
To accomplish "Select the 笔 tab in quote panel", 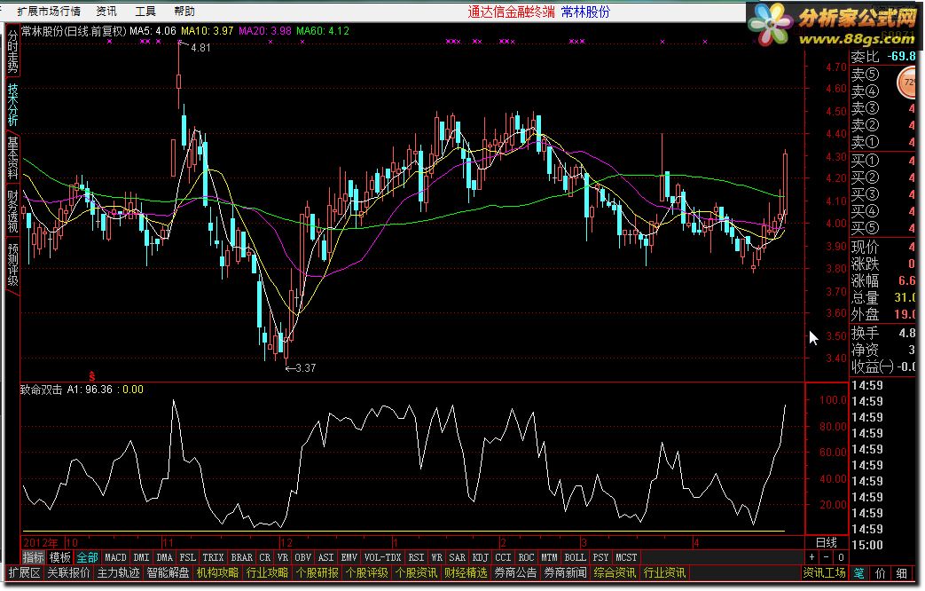I will click(858, 572).
